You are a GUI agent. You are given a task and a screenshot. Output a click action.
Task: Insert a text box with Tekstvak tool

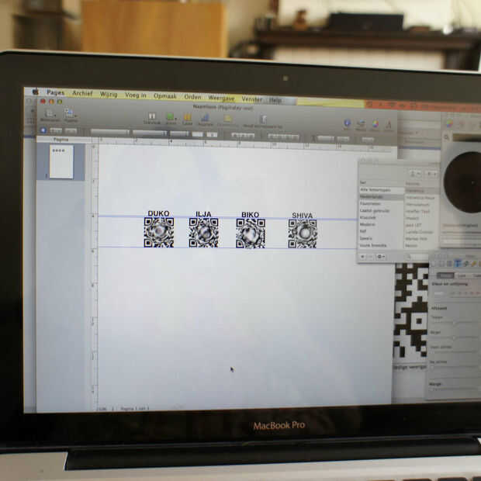152,118
